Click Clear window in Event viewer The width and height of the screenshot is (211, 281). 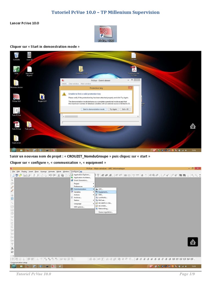(74, 84)
